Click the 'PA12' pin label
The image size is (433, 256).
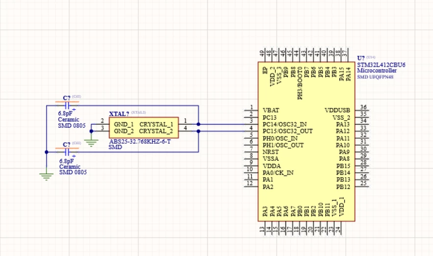point(343,131)
